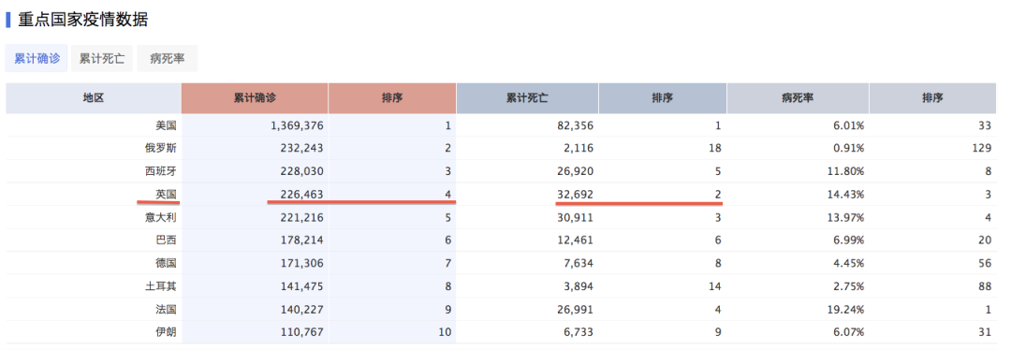Select the 俄罗斯 row label
The width and height of the screenshot is (1011, 350).
(x=161, y=148)
